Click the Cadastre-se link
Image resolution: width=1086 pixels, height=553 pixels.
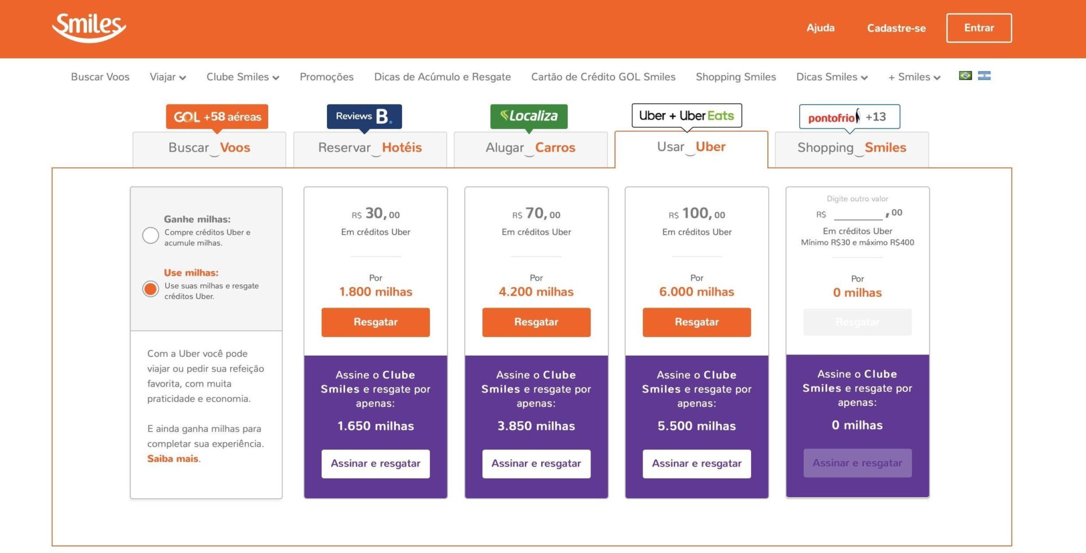(897, 28)
